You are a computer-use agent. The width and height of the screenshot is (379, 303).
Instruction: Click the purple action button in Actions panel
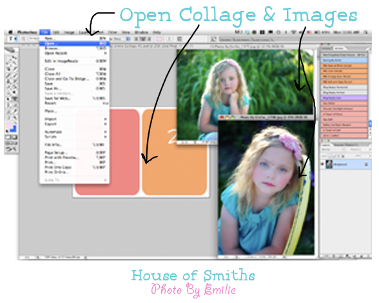click(x=344, y=98)
